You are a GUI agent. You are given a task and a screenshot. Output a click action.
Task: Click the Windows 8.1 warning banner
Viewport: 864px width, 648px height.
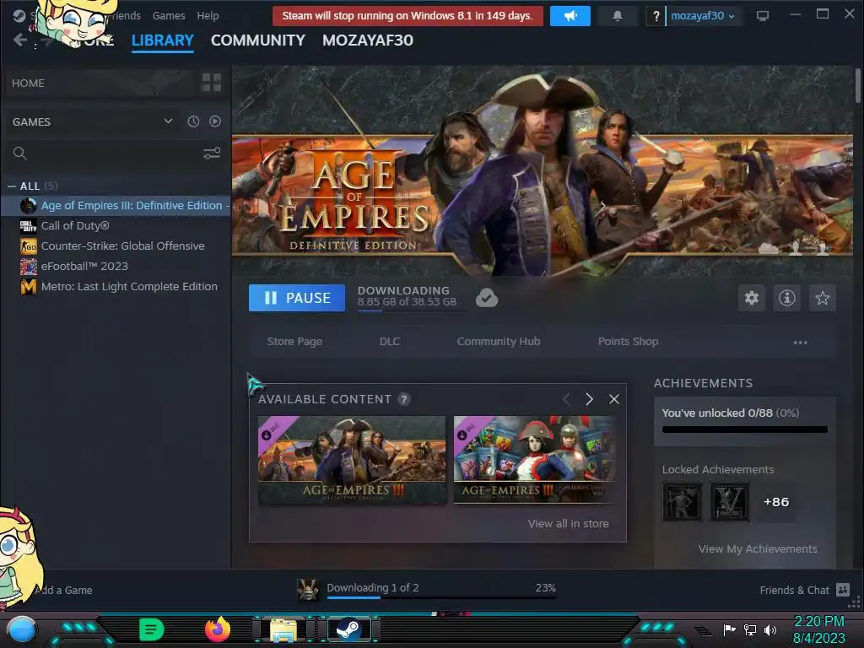pyautogui.click(x=408, y=16)
